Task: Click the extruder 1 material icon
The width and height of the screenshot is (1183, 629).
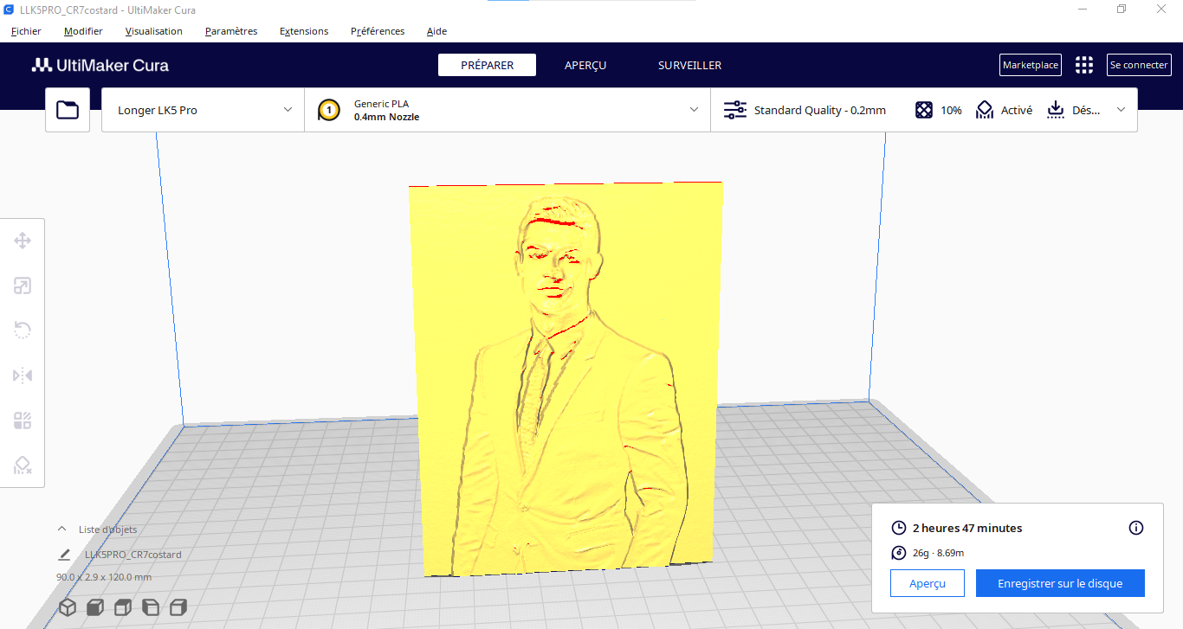Action: (329, 110)
